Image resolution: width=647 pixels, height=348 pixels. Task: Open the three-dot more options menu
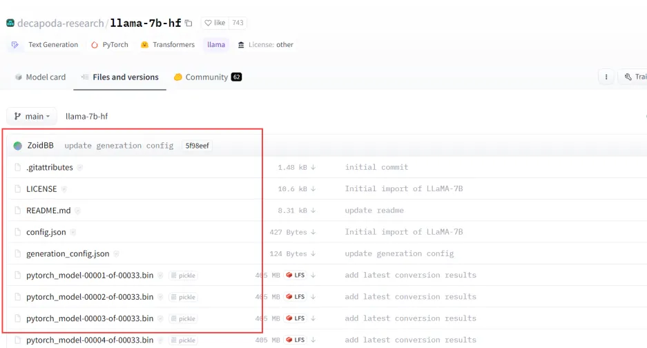pyautogui.click(x=606, y=77)
